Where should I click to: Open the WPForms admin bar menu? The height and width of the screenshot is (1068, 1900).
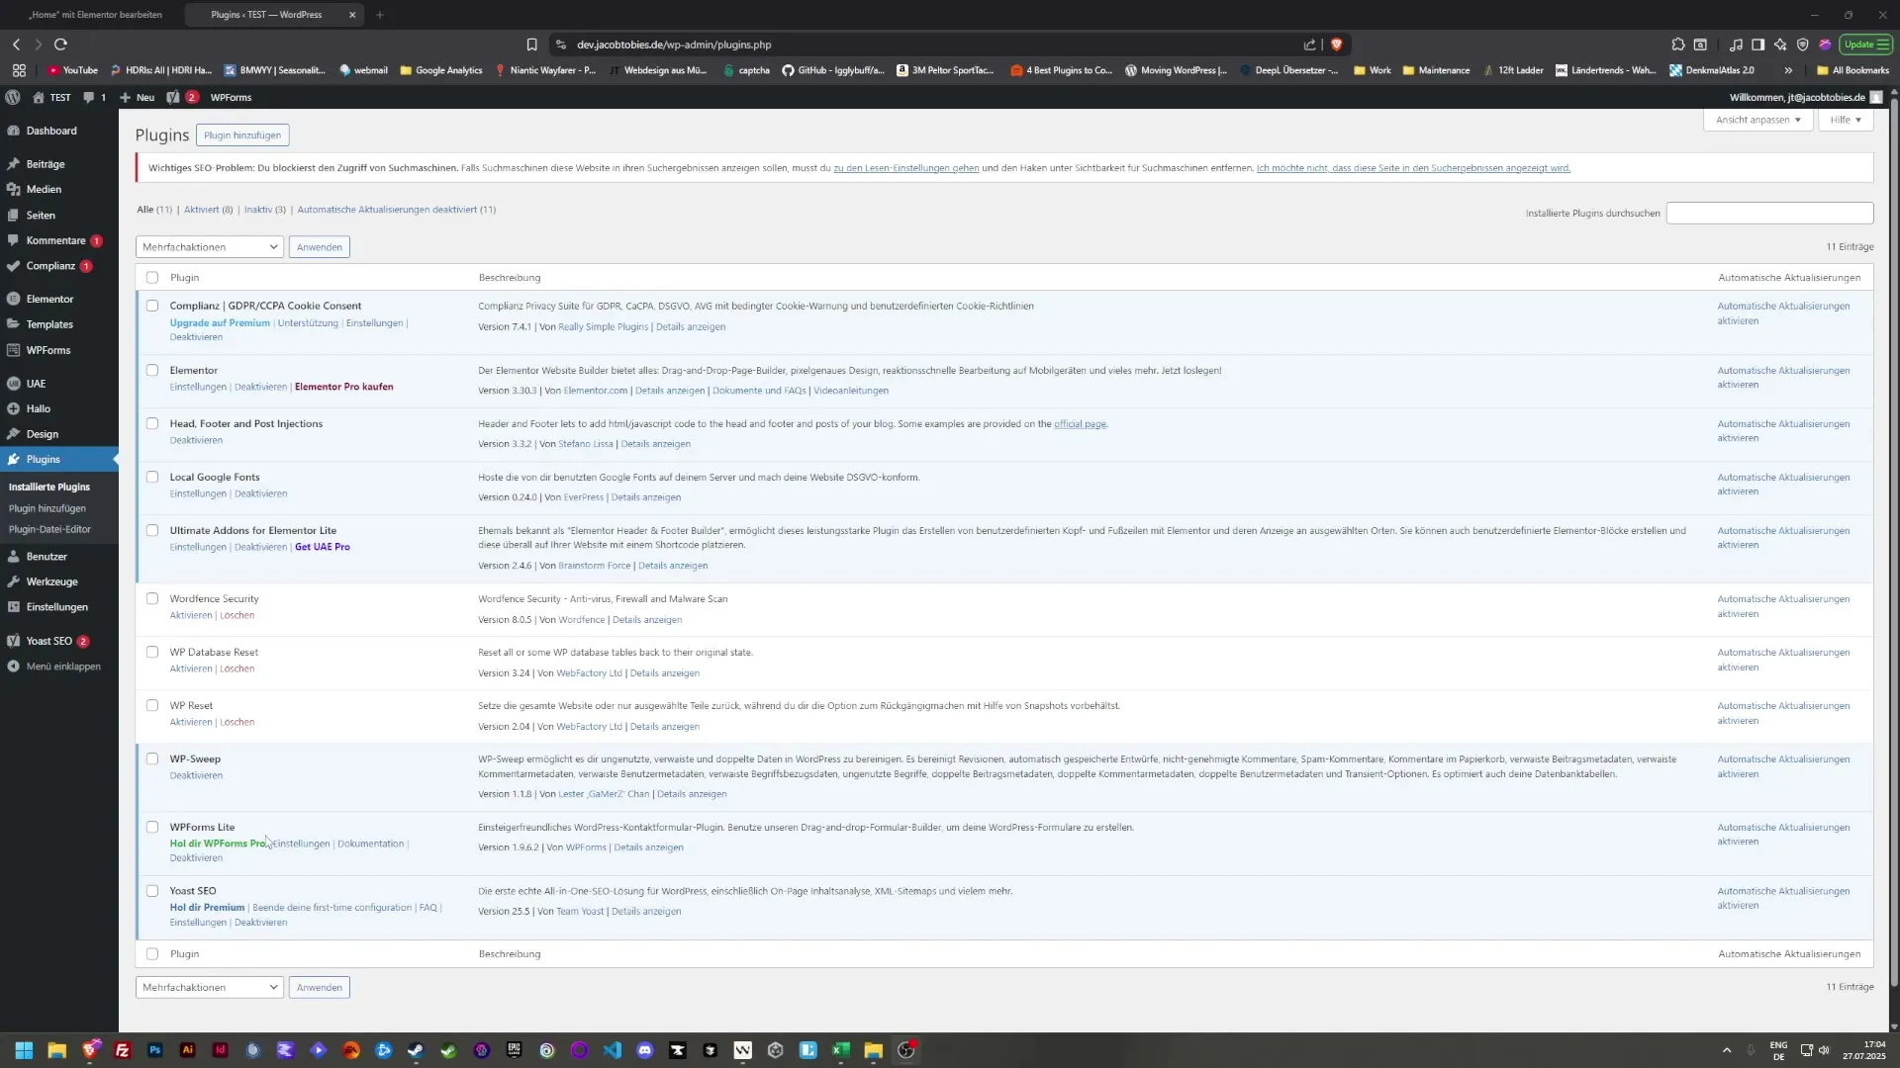coord(230,97)
